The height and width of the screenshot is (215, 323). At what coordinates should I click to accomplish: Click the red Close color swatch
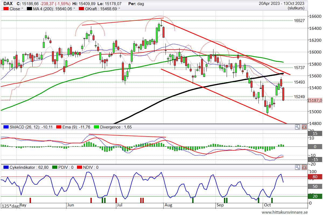pyautogui.click(x=6, y=9)
